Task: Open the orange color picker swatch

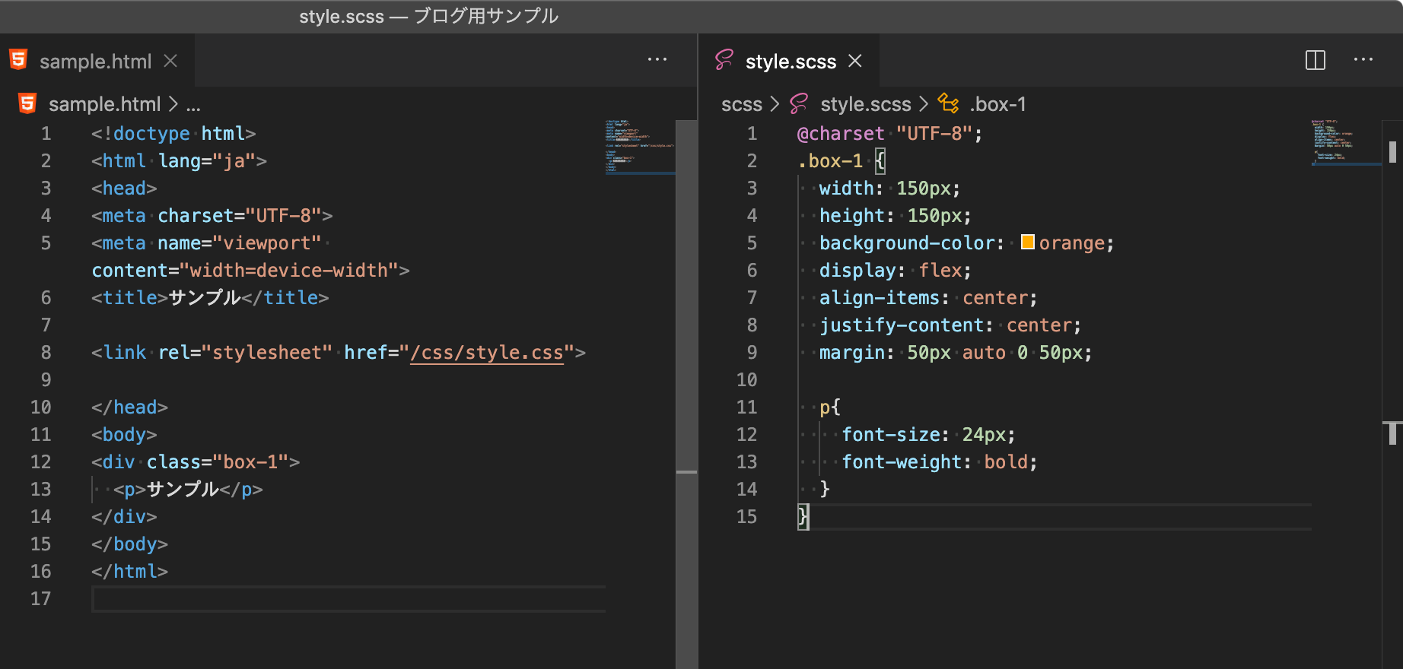Action: pyautogui.click(x=1027, y=242)
